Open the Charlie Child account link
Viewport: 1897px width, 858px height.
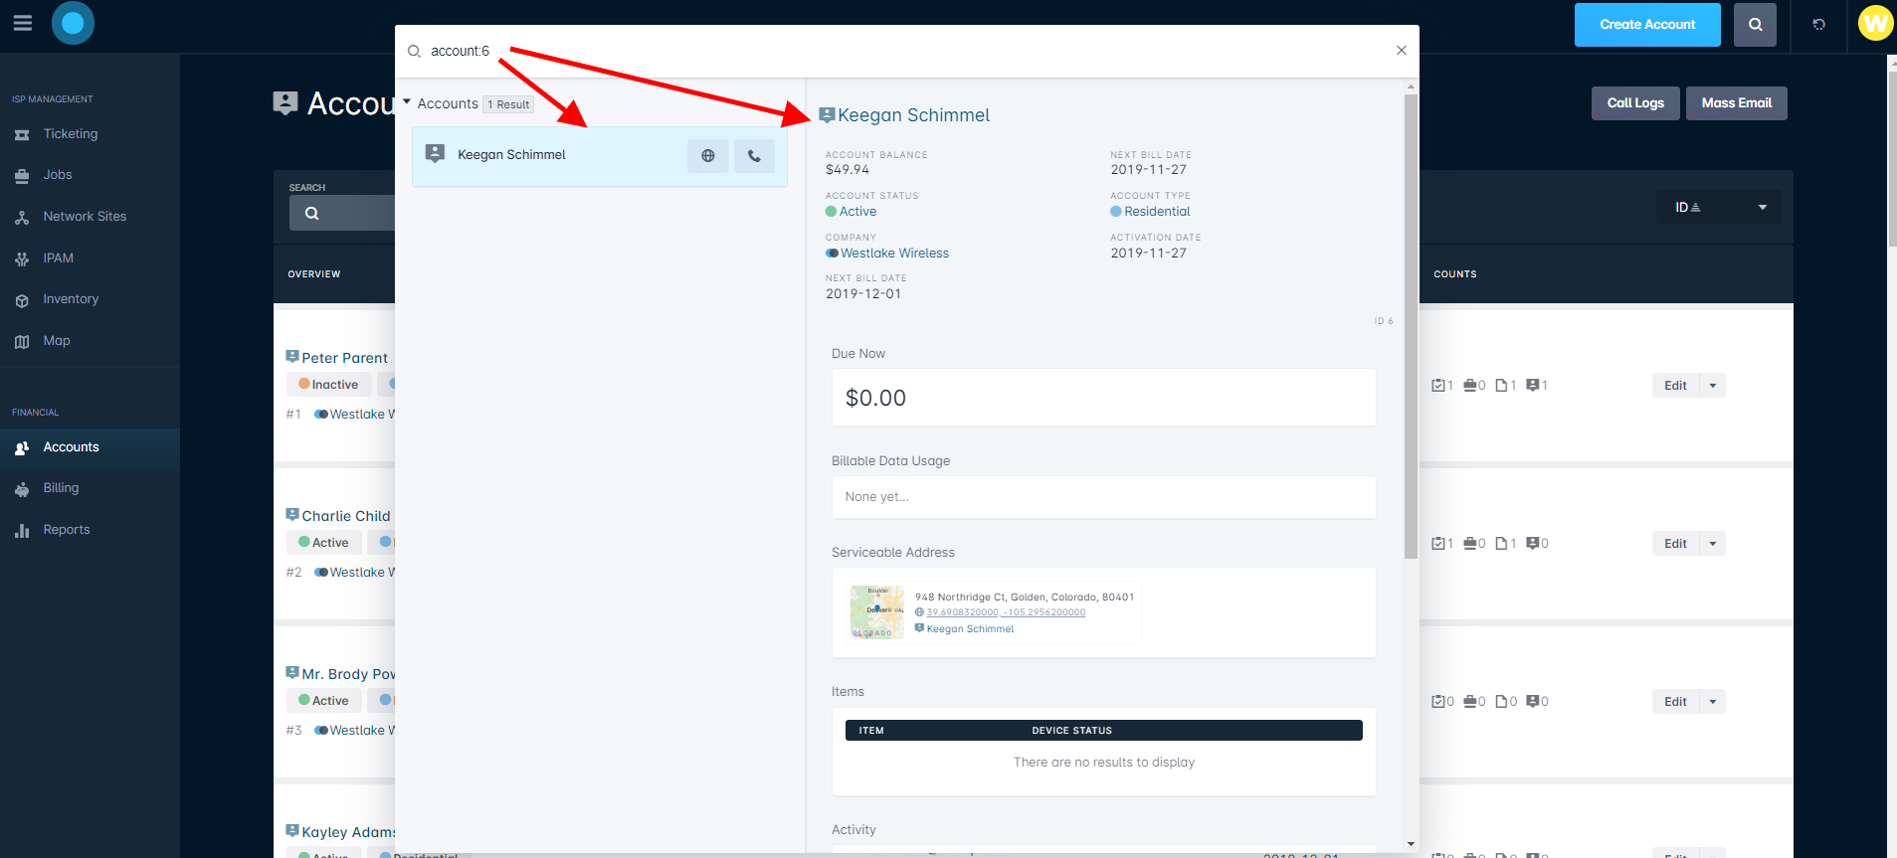345,516
